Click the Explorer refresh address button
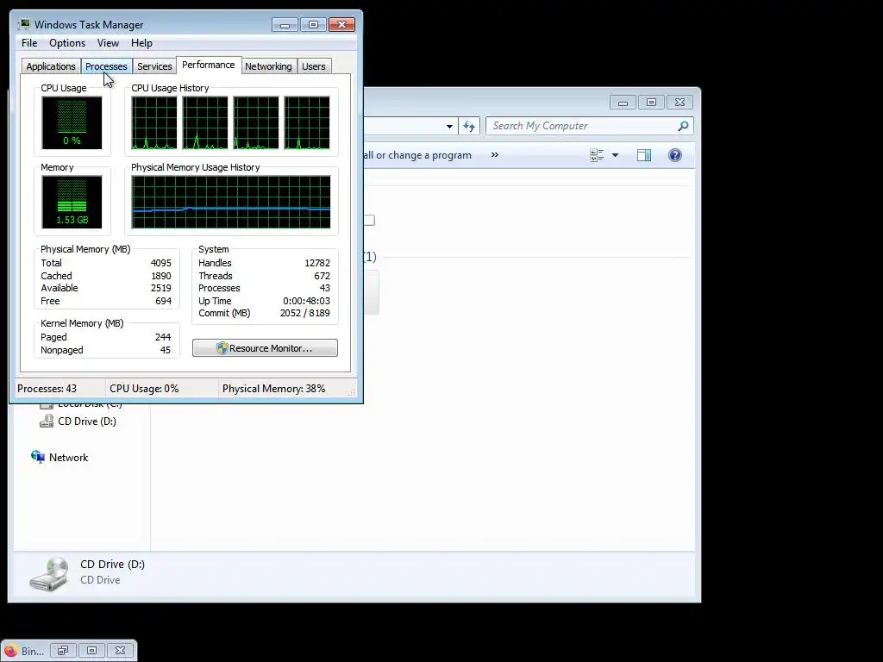 point(469,126)
